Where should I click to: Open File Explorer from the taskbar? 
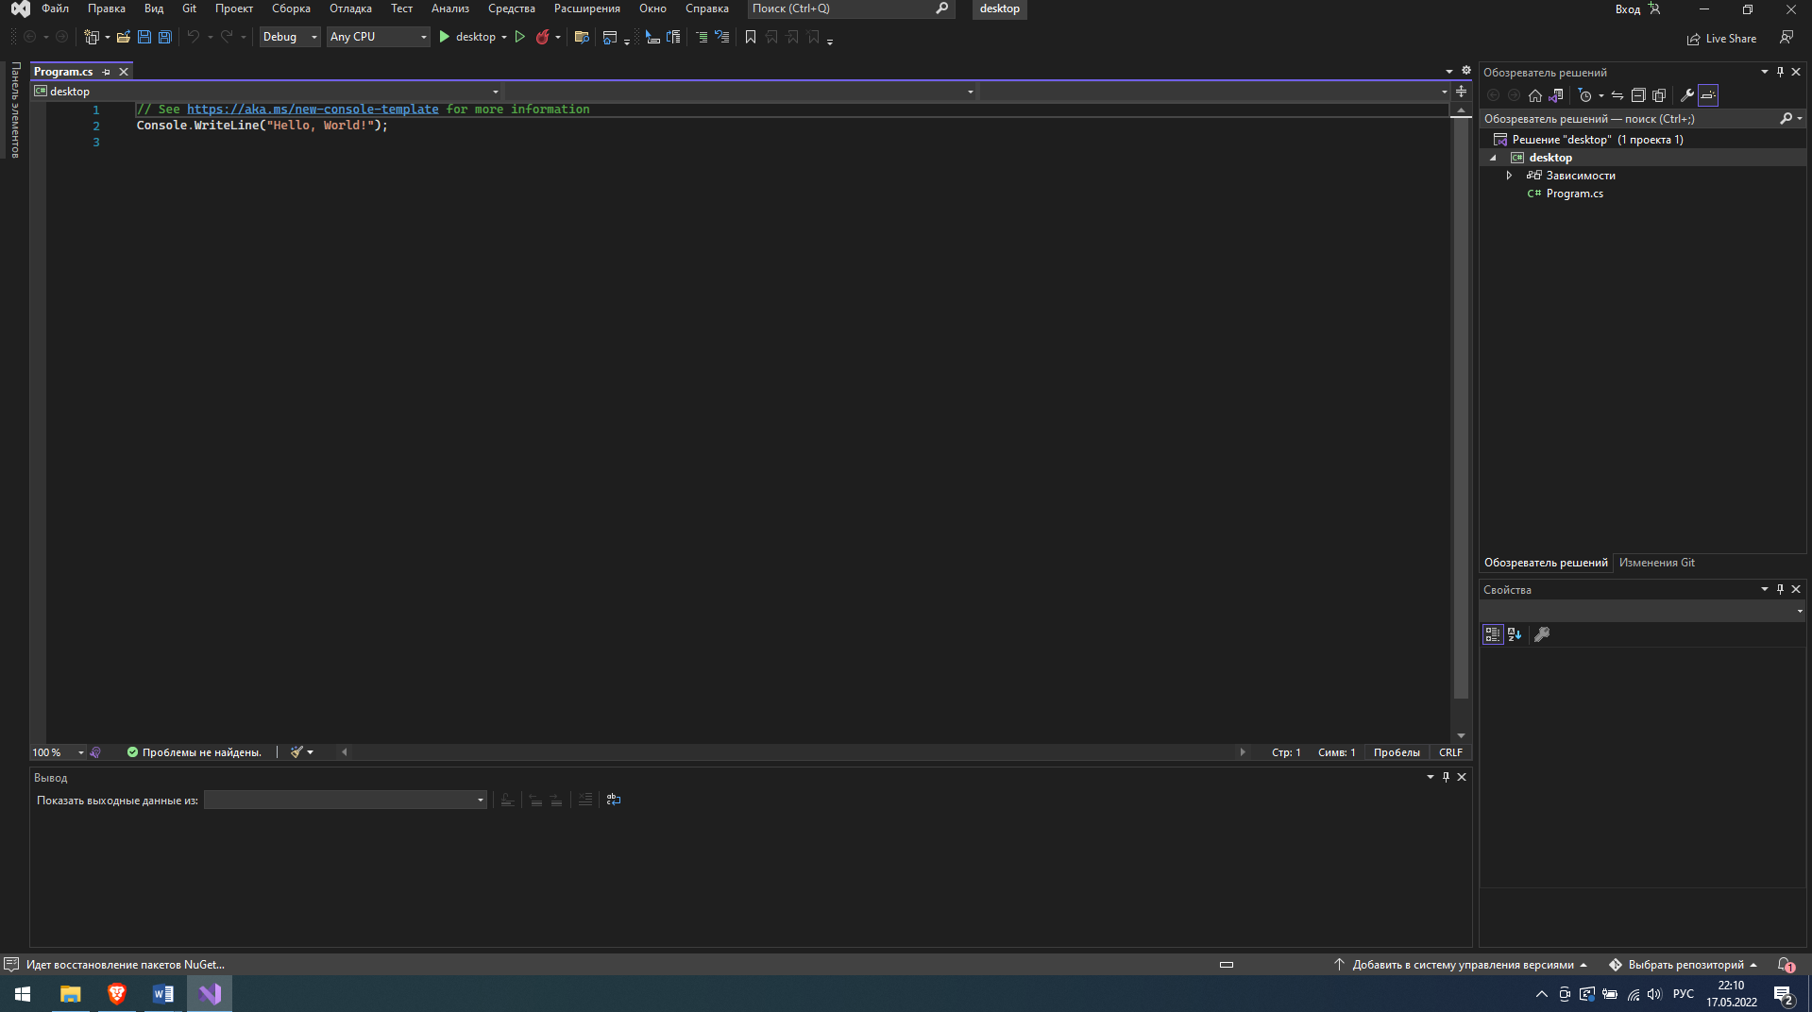tap(71, 993)
